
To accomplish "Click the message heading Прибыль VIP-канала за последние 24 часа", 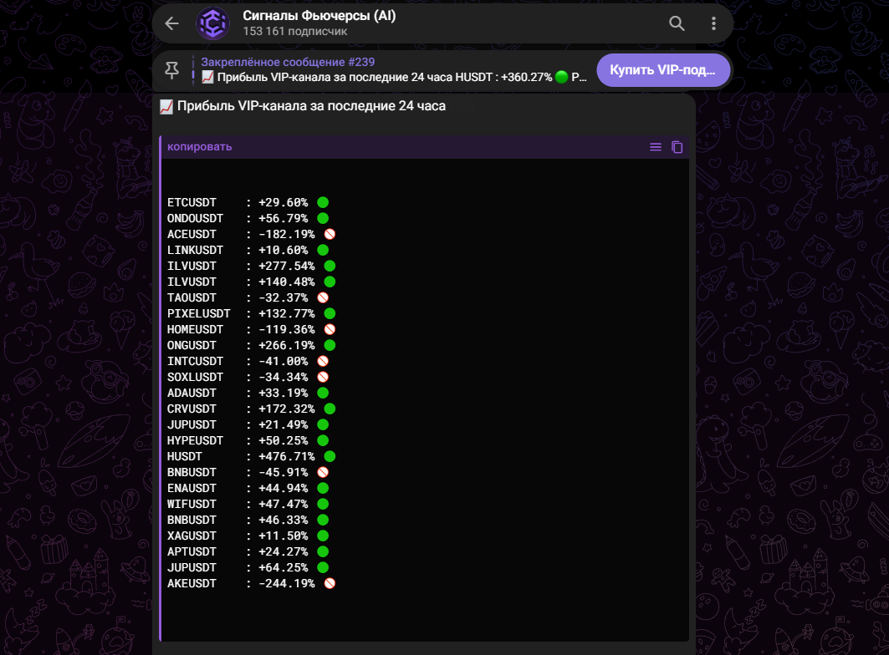I will (311, 106).
